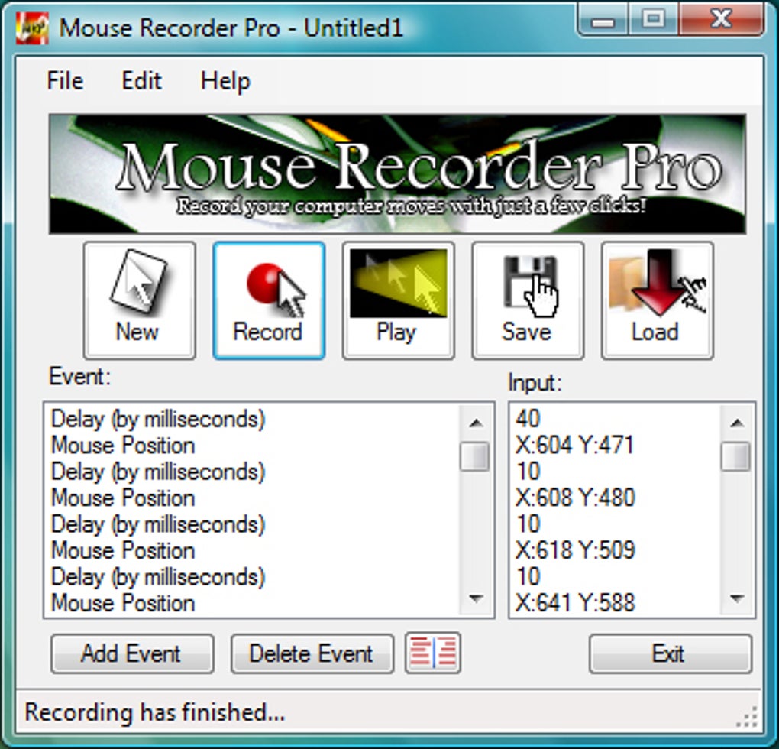Open the File menu
779x749 pixels.
(65, 80)
